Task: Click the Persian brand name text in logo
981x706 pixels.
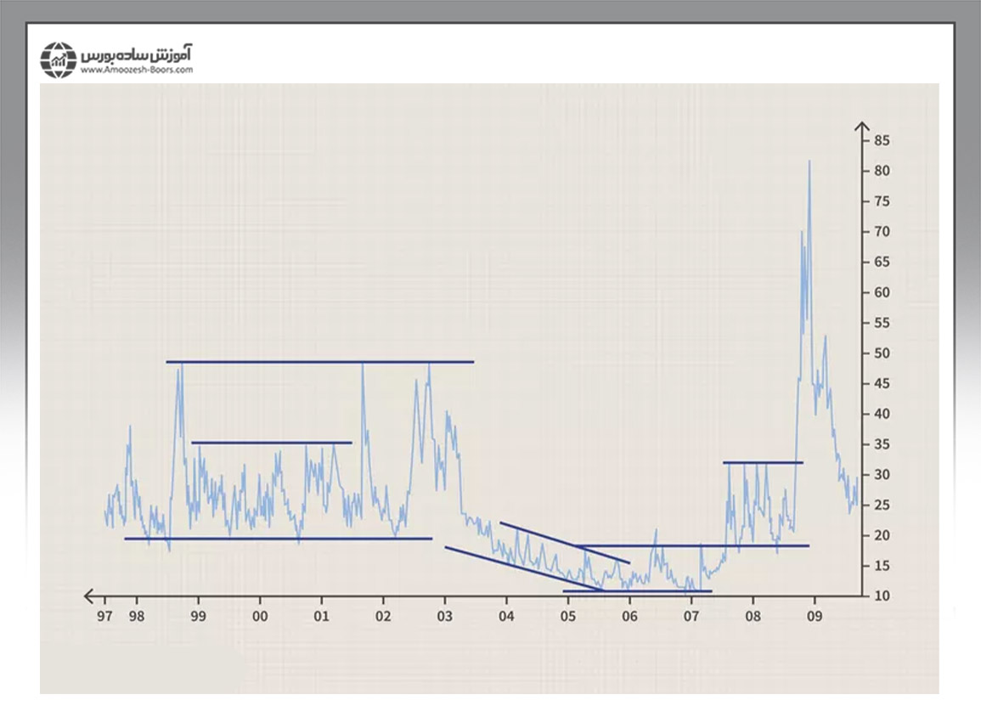Action: (137, 54)
